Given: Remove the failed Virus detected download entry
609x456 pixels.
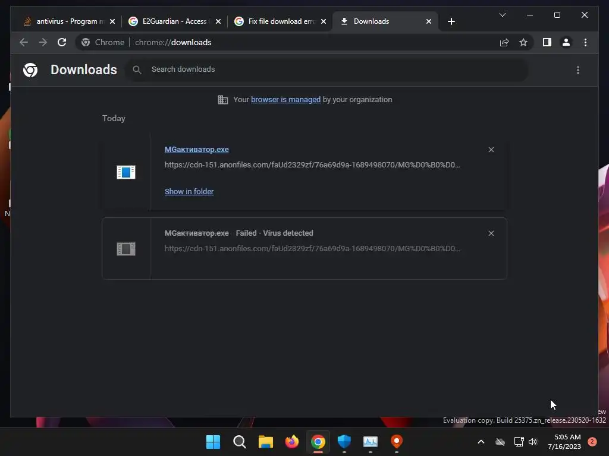Looking at the screenshot, I should (491, 233).
